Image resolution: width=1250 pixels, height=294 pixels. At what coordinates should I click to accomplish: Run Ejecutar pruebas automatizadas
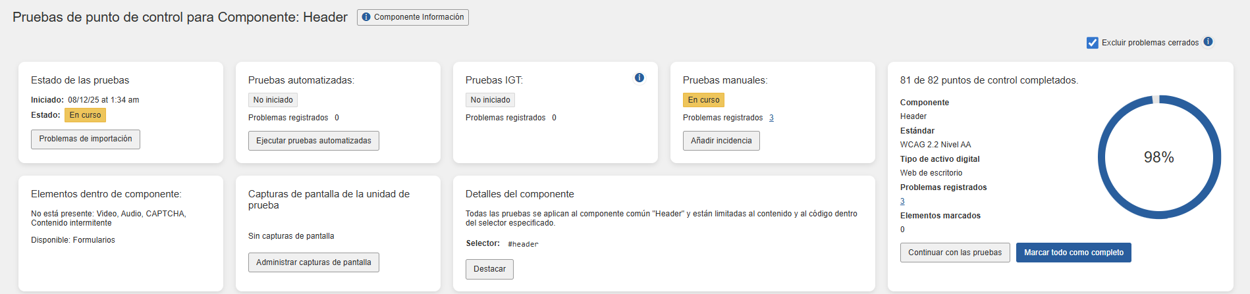click(313, 141)
